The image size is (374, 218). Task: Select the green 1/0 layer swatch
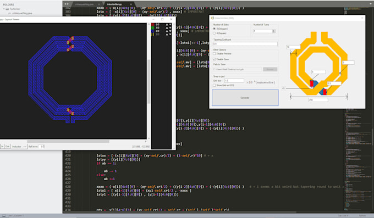coord(153,28)
